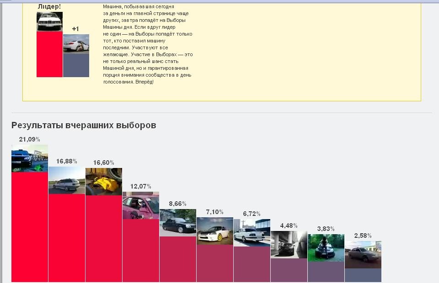This screenshot has width=439, height=283.
Task: Open the leader white BMW car thumbnail
Action: click(x=49, y=21)
